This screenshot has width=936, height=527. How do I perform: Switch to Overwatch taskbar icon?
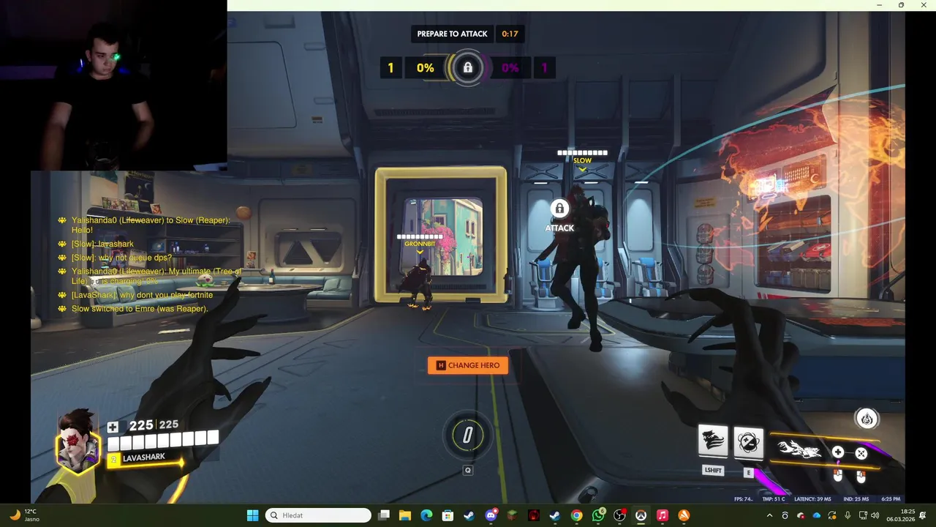(x=641, y=515)
